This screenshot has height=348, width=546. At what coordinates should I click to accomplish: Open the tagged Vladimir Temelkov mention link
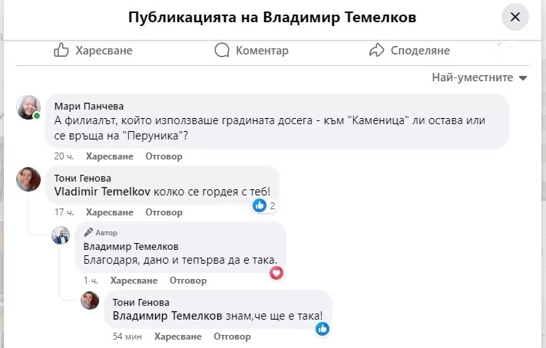[x=102, y=192]
